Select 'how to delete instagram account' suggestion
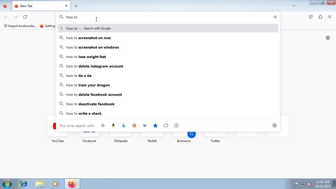 [x=168, y=66]
